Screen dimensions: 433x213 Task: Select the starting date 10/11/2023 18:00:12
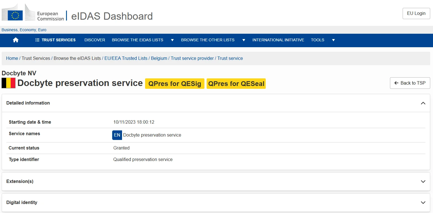(x=134, y=122)
